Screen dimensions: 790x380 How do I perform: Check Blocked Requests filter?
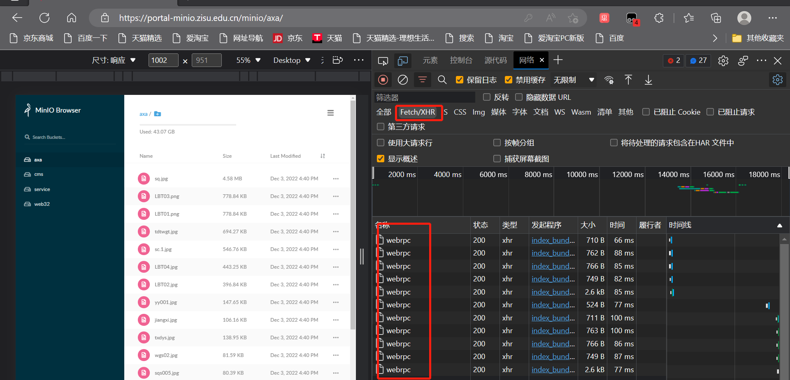click(x=710, y=112)
